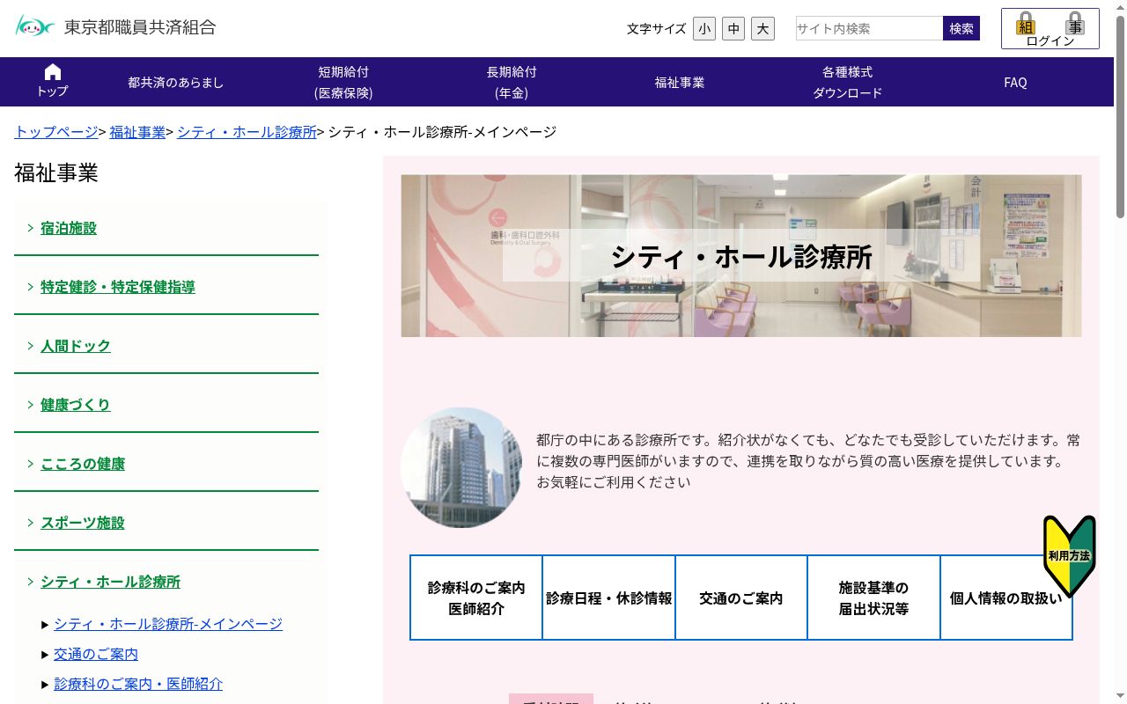Open the 事業主 login lock icon
The image size is (1127, 704).
click(1074, 23)
